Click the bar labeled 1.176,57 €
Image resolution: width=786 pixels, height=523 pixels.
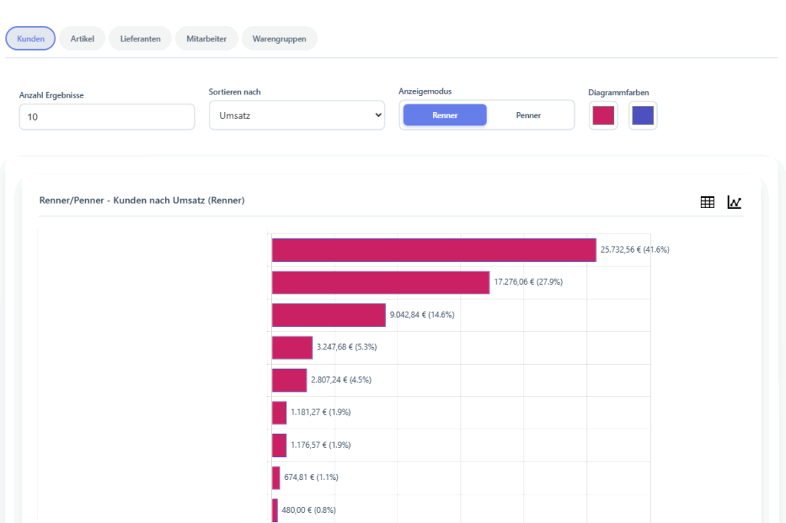pyautogui.click(x=279, y=445)
